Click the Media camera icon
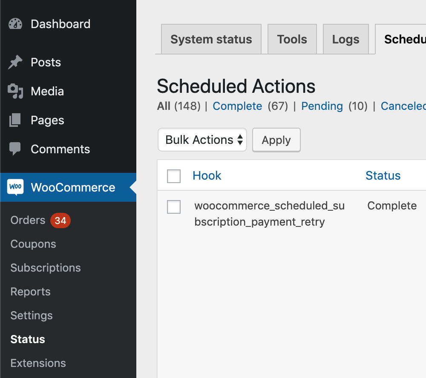 15,91
